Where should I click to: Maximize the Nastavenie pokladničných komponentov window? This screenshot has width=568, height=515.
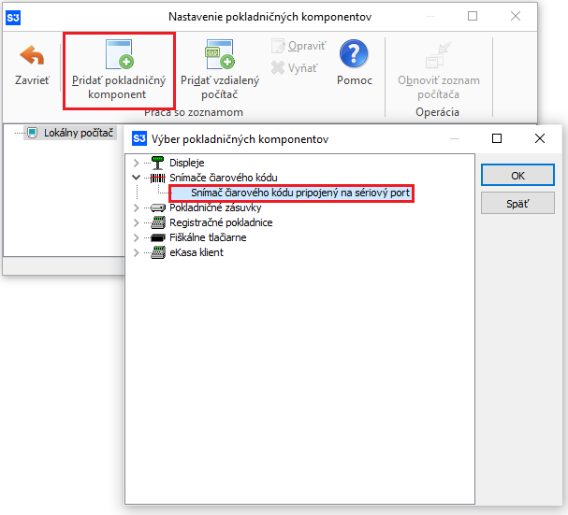[x=473, y=16]
